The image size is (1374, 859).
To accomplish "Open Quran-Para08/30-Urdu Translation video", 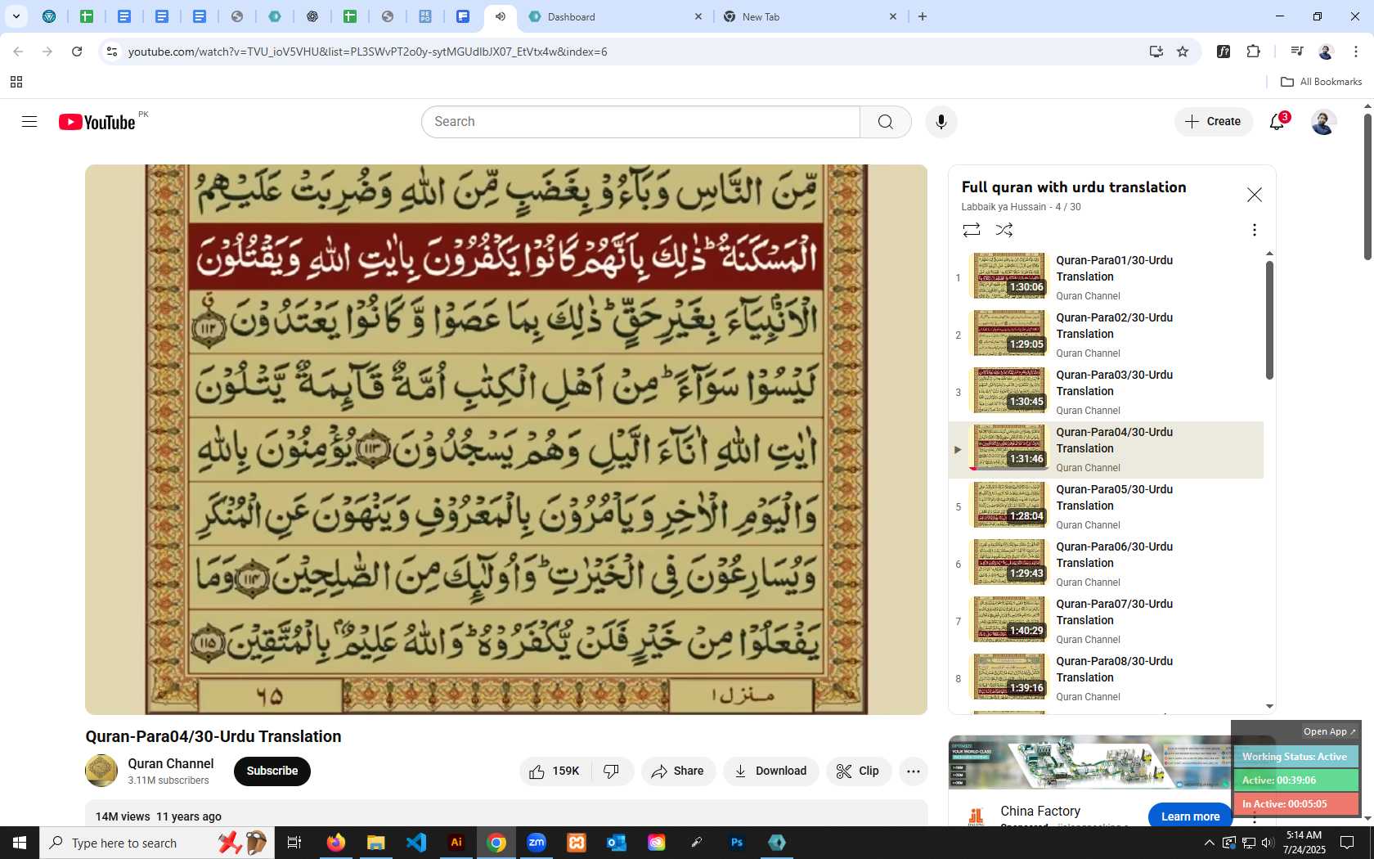I will [1107, 679].
